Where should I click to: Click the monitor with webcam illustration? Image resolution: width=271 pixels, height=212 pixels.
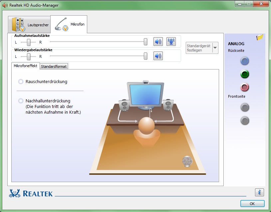(145, 95)
